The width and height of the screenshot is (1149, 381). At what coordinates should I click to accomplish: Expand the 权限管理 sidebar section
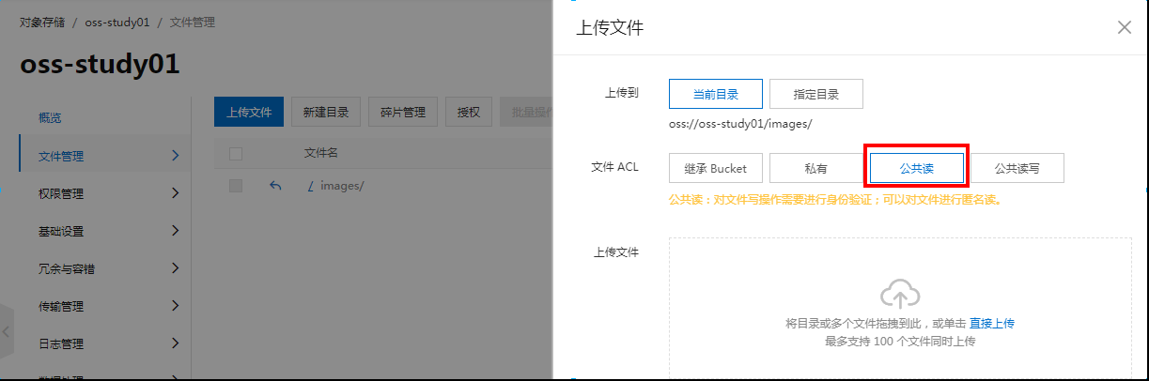(99, 194)
